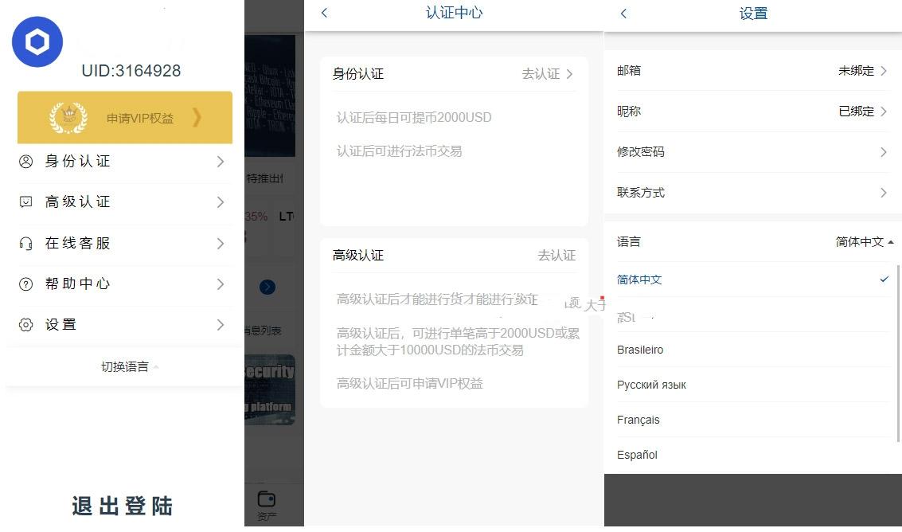Click the chevron on the 在线客服 row
The height and width of the screenshot is (532, 902).
221,244
